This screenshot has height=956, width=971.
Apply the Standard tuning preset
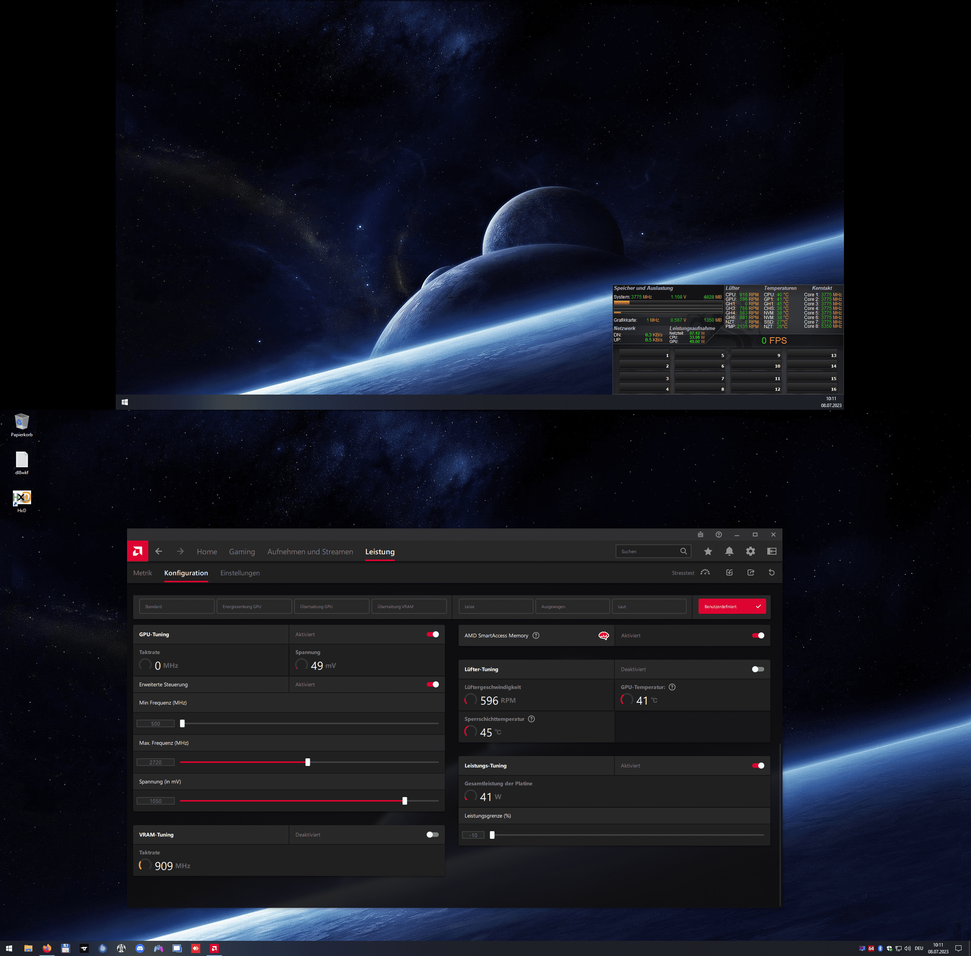coord(177,607)
